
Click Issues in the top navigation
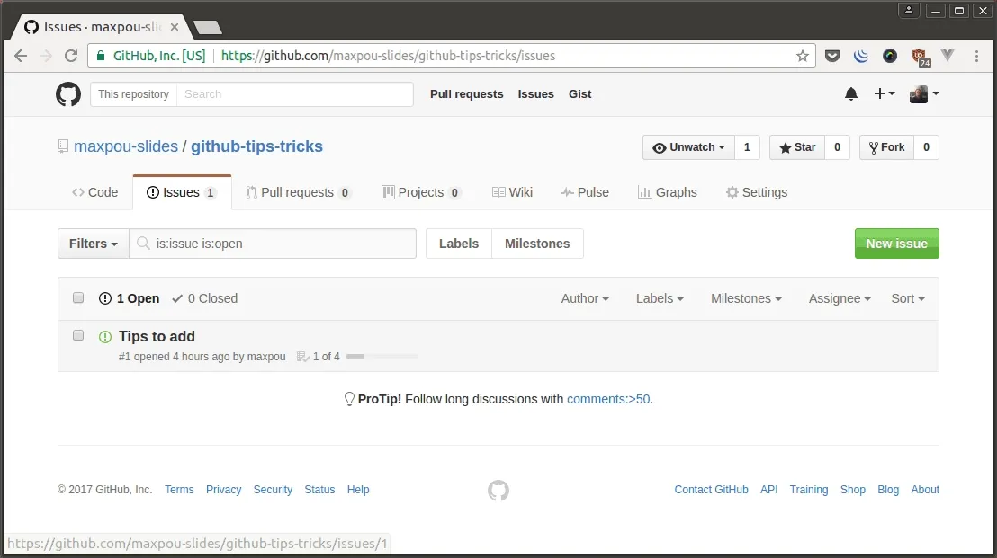click(535, 94)
